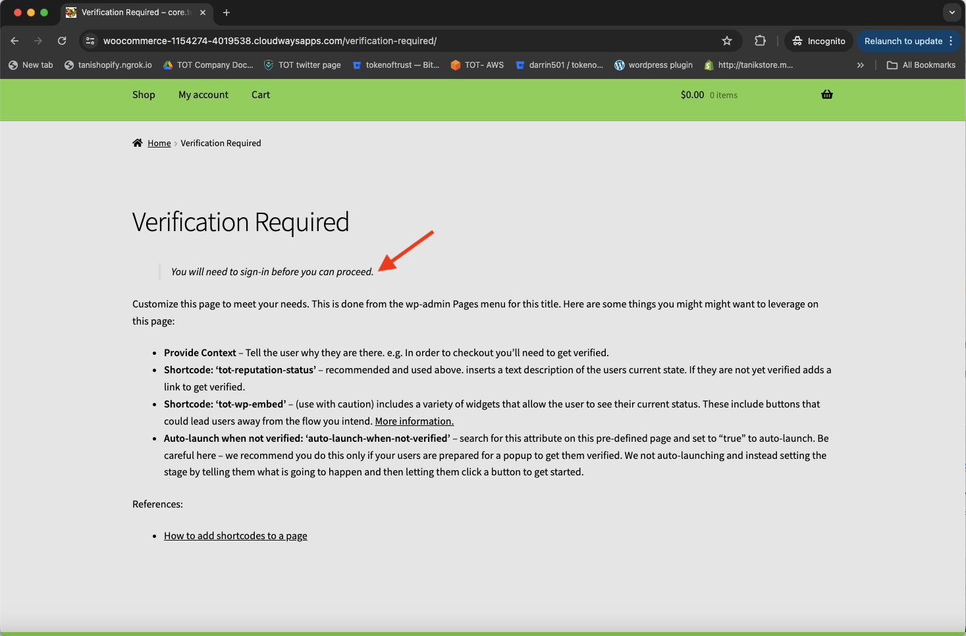This screenshot has width=966, height=636.
Task: Open How to add shortcodes link
Action: tap(236, 536)
